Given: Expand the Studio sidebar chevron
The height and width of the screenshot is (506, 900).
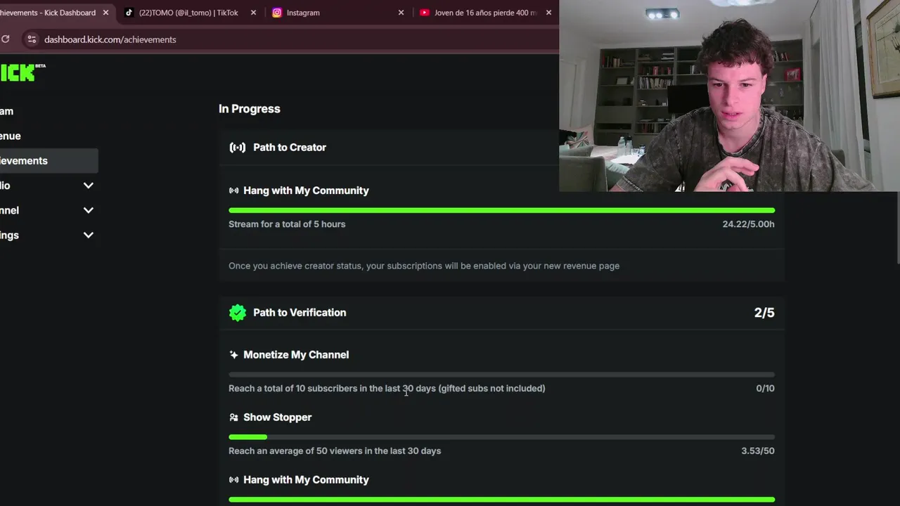Looking at the screenshot, I should pos(88,186).
